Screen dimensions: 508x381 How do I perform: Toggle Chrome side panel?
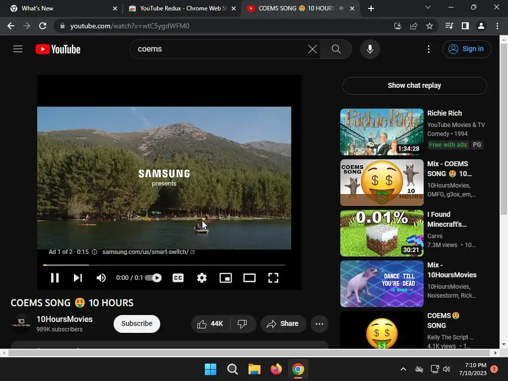click(465, 26)
